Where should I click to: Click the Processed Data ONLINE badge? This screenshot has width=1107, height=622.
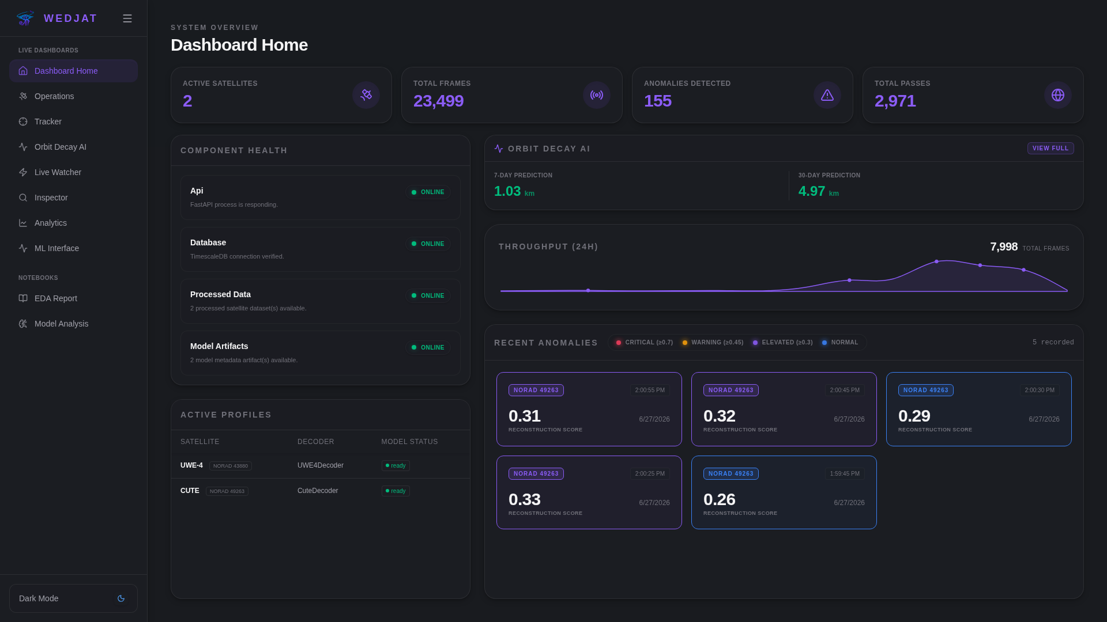(x=428, y=296)
